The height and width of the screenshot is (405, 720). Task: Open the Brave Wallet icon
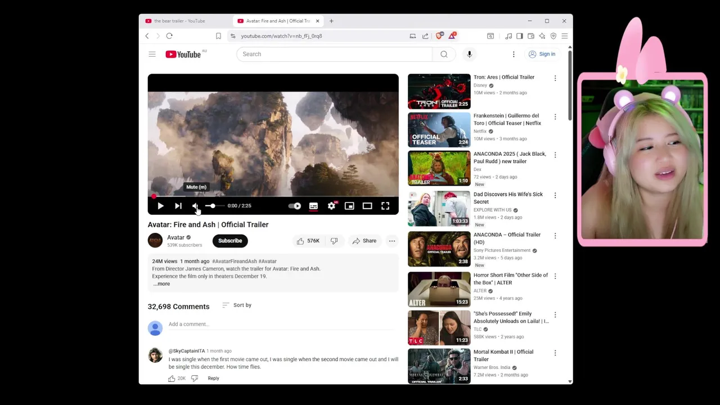pos(531,36)
